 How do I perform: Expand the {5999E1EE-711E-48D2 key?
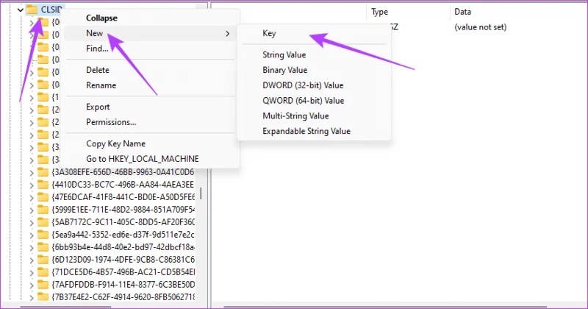point(32,210)
